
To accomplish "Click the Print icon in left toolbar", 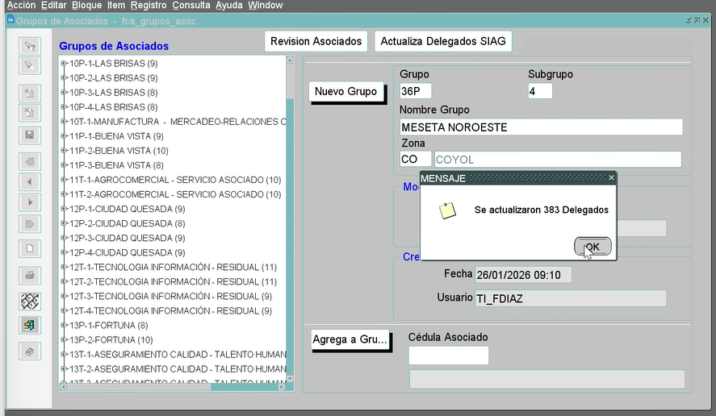I will coord(30,275).
